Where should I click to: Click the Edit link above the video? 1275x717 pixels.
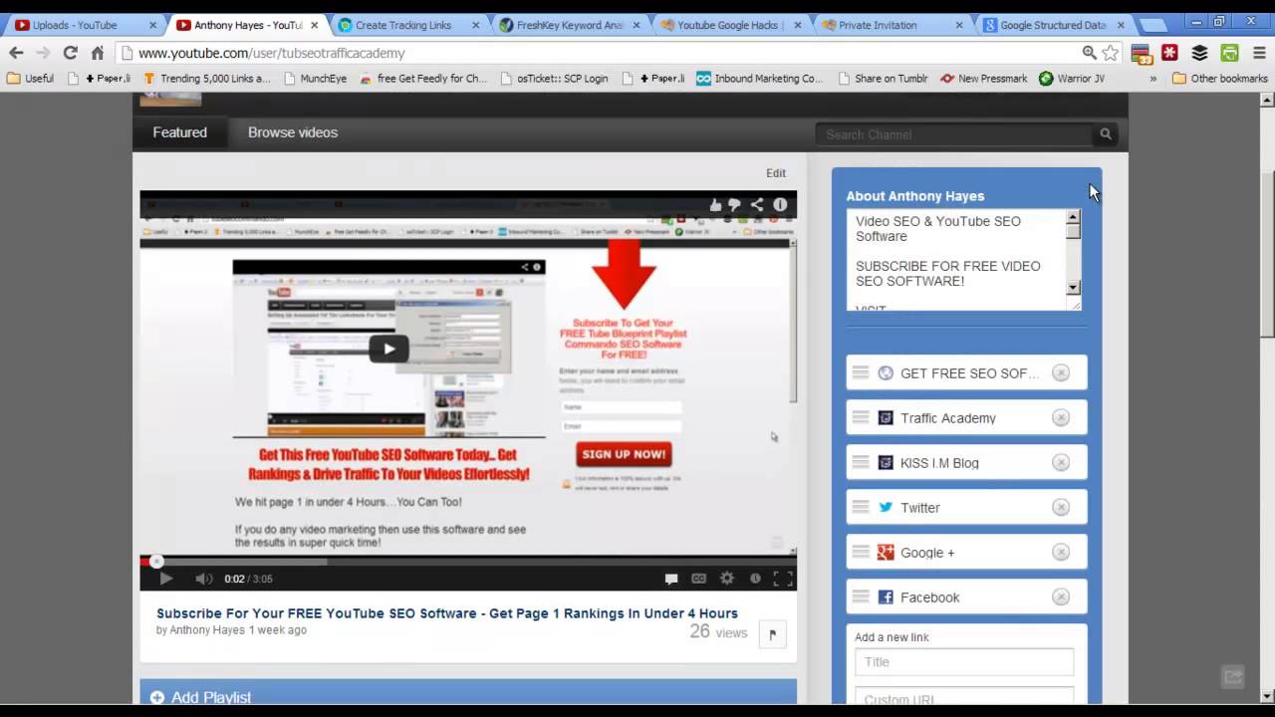point(776,173)
